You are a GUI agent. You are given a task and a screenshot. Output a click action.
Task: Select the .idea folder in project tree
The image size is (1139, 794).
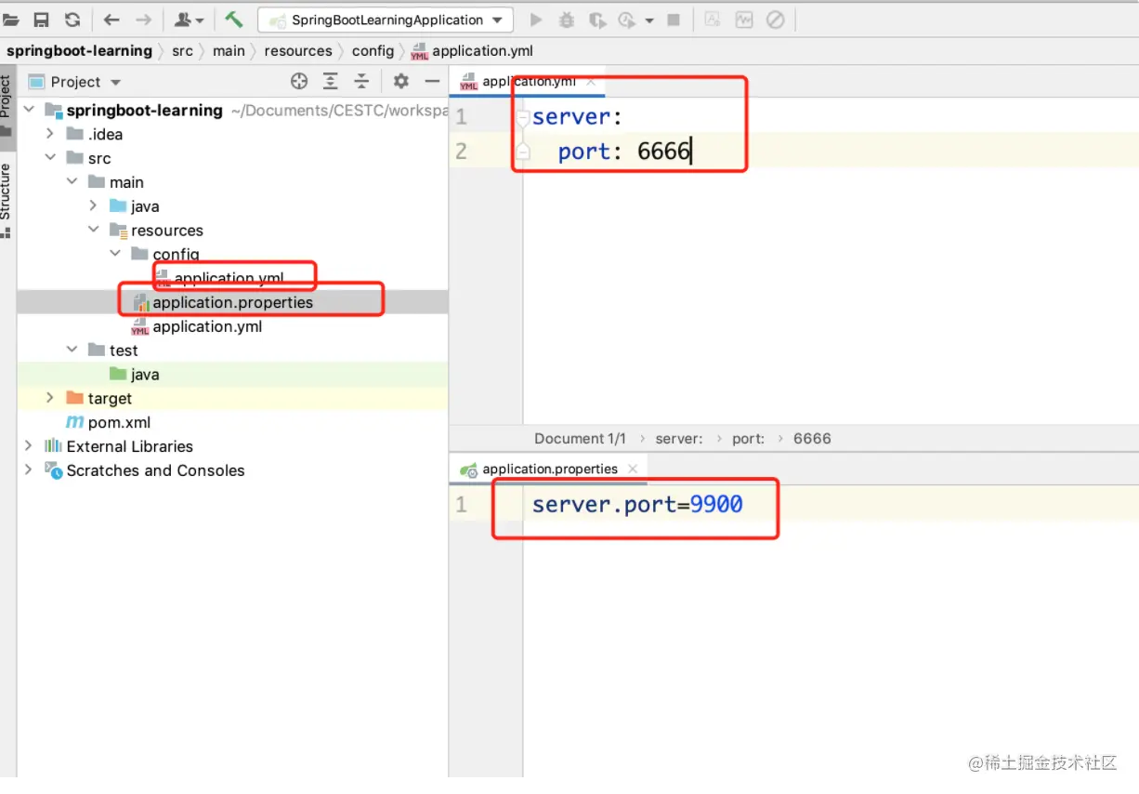pyautogui.click(x=105, y=134)
